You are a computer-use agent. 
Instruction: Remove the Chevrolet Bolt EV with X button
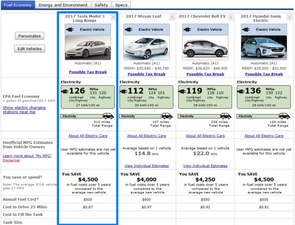coord(231,17)
